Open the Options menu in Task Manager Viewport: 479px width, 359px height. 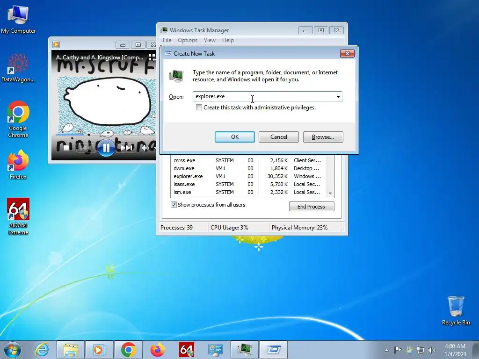tap(188, 40)
